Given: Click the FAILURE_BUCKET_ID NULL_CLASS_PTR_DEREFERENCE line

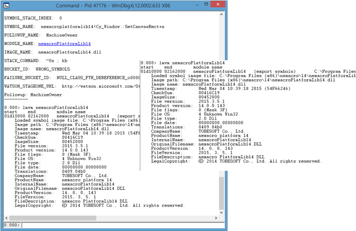Looking at the screenshot, I should [x=72, y=78].
